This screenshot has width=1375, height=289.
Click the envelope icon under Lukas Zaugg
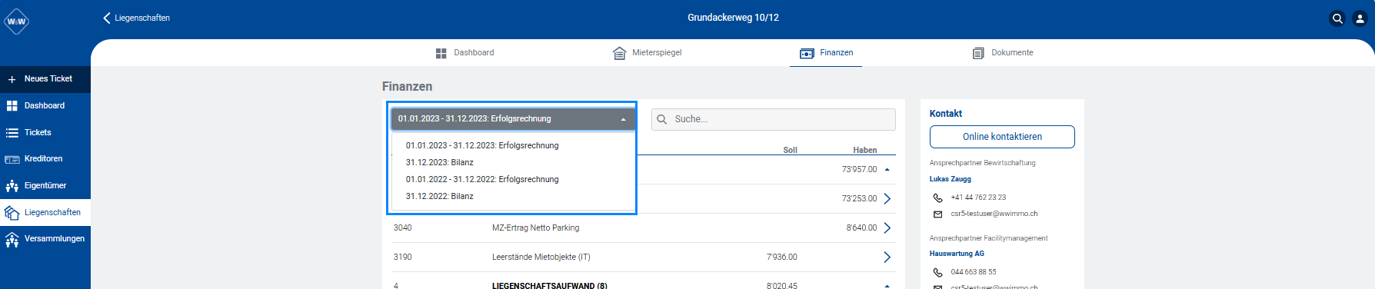click(x=937, y=214)
